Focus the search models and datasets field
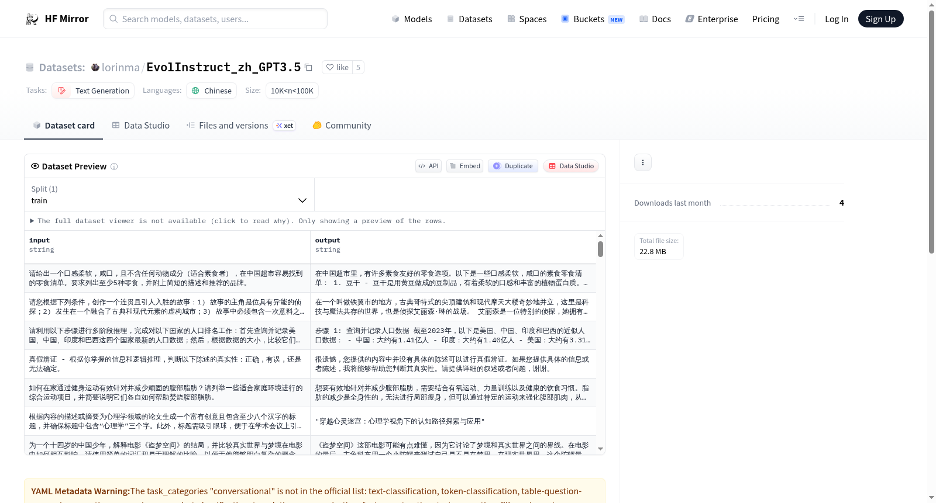The image size is (936, 503). click(x=215, y=19)
